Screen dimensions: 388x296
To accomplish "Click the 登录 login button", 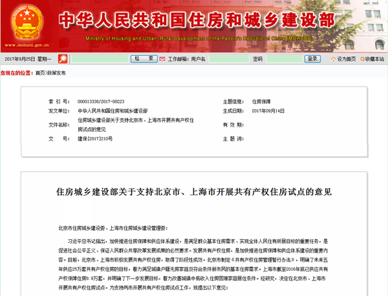I will [x=312, y=59].
